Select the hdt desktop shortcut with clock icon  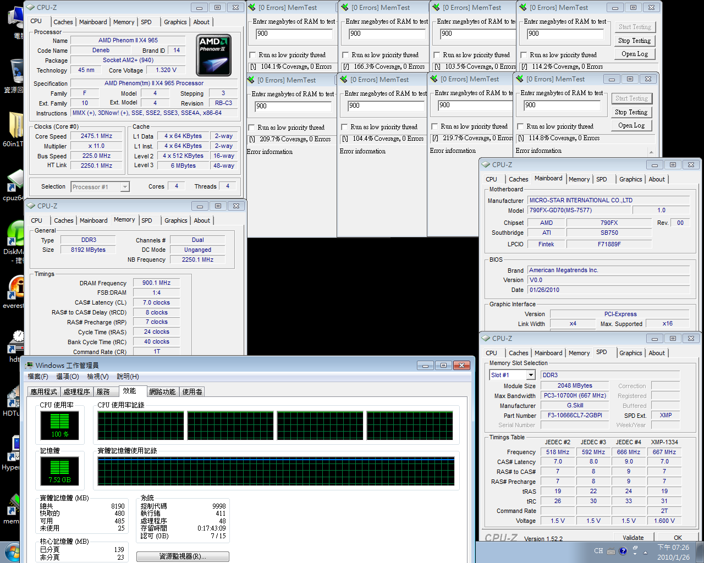click(x=16, y=346)
